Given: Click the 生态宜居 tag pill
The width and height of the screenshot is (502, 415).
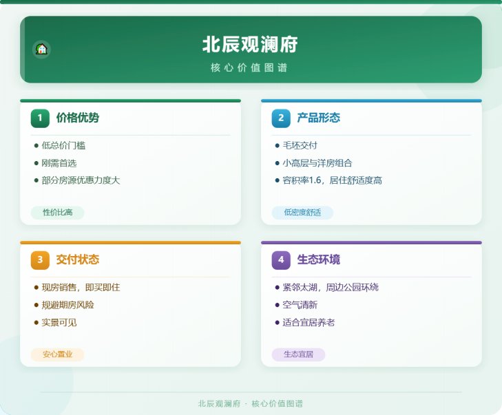Looking at the screenshot, I should coord(298,354).
